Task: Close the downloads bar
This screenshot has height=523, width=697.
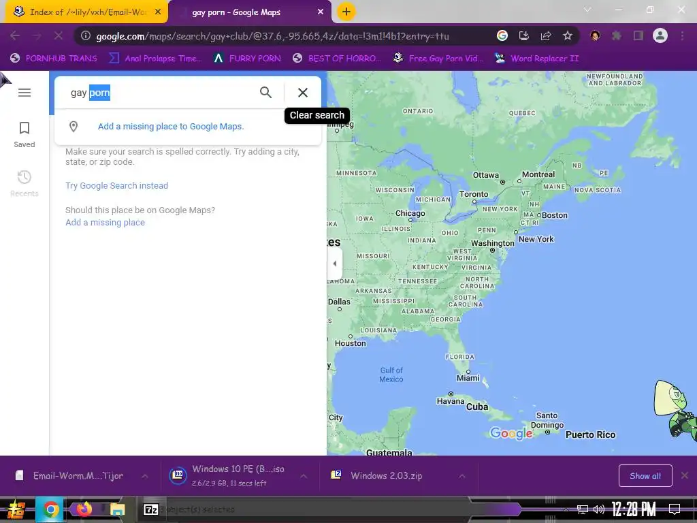Action: 685,475
